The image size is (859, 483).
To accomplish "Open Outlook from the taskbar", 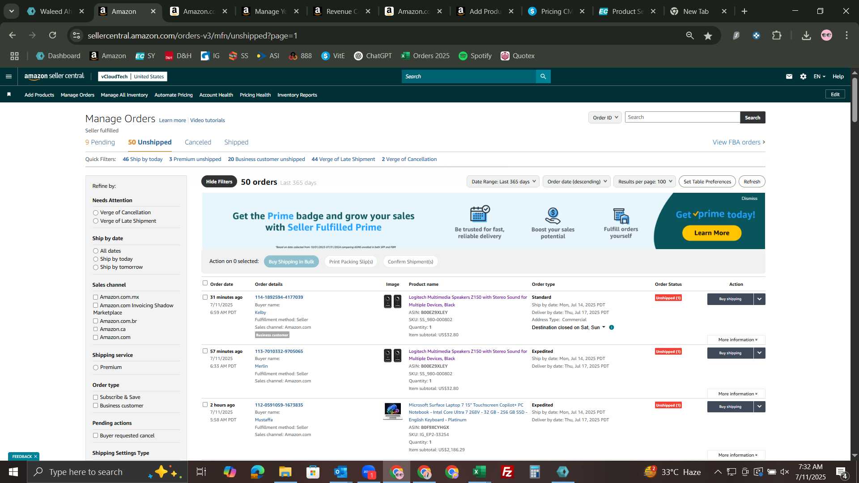I will [340, 472].
